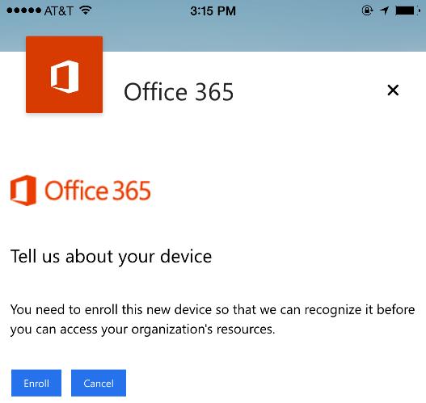Select the Tell us about your device heading
426x403 pixels.
tap(111, 256)
